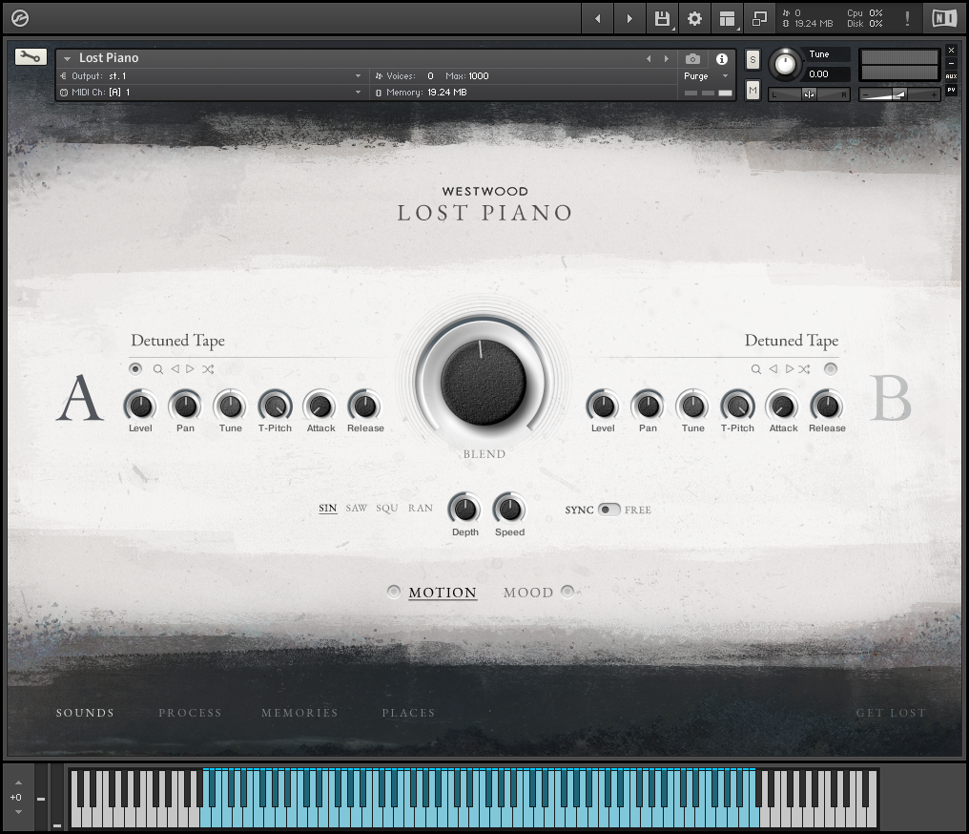Viewport: 969px width, 834px height.
Task: Open the camera snapshot view
Action: 692,59
